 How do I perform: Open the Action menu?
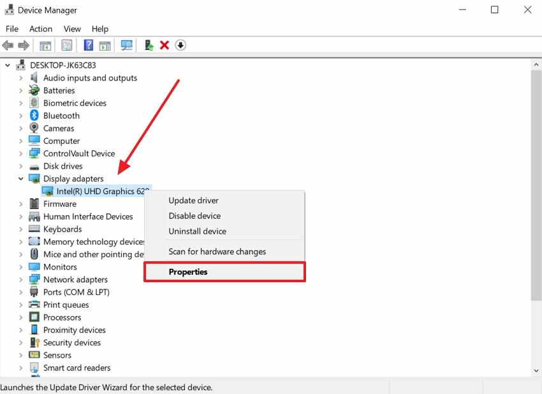point(41,29)
